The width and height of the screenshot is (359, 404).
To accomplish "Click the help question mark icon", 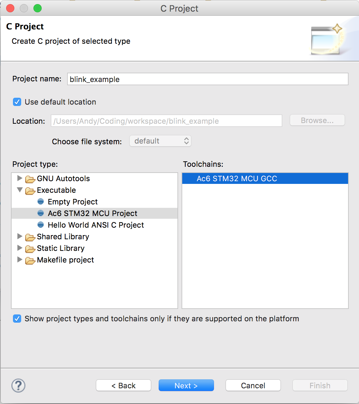I will coord(18,386).
